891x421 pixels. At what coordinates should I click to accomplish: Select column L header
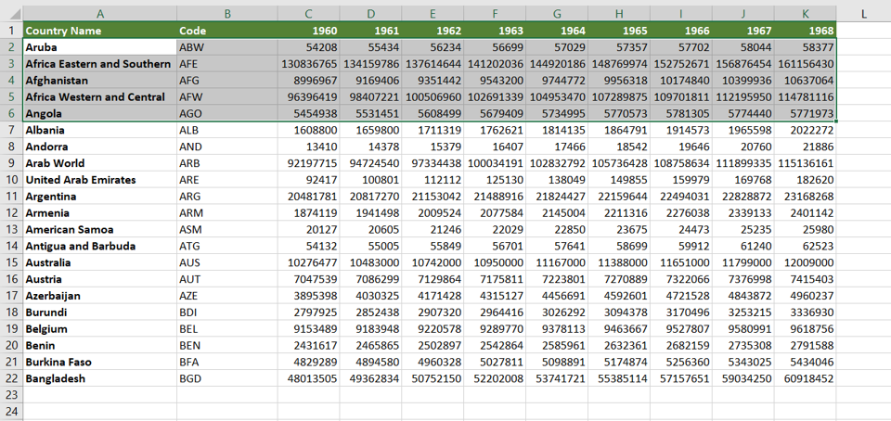point(864,14)
